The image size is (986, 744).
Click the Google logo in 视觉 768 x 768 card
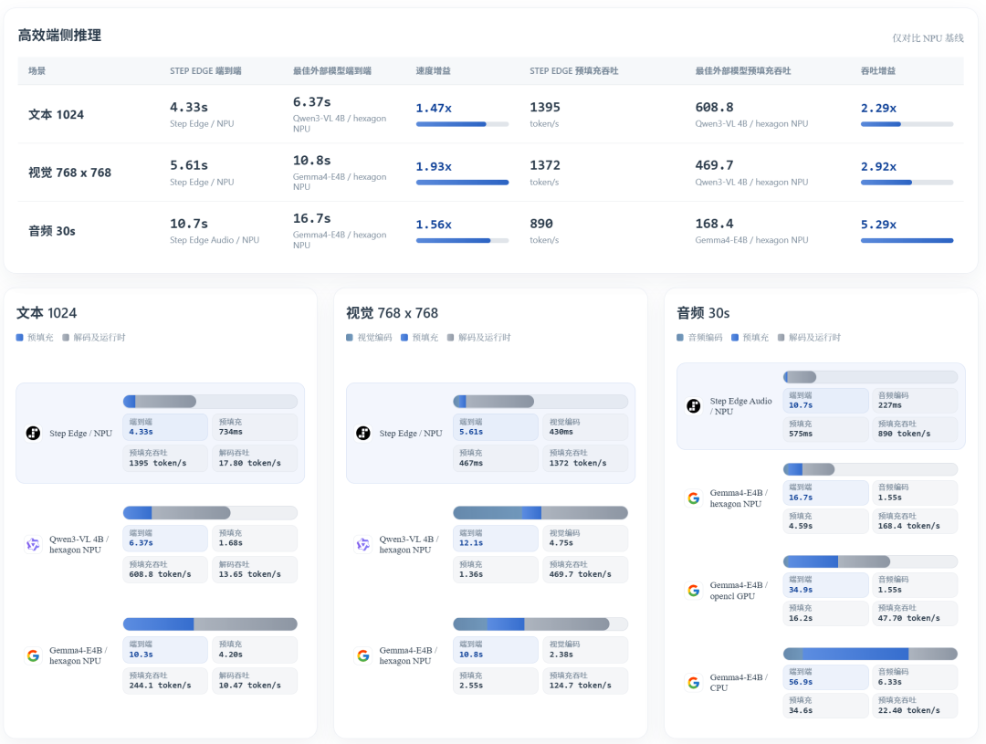(363, 655)
